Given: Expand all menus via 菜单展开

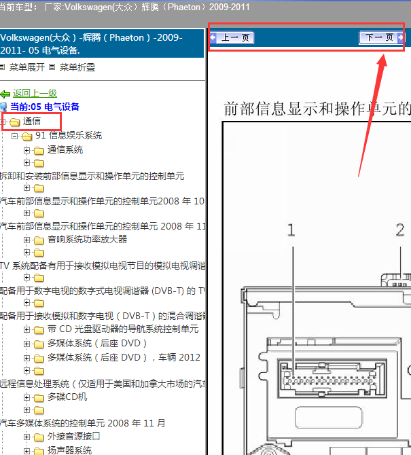Looking at the screenshot, I should (27, 67).
